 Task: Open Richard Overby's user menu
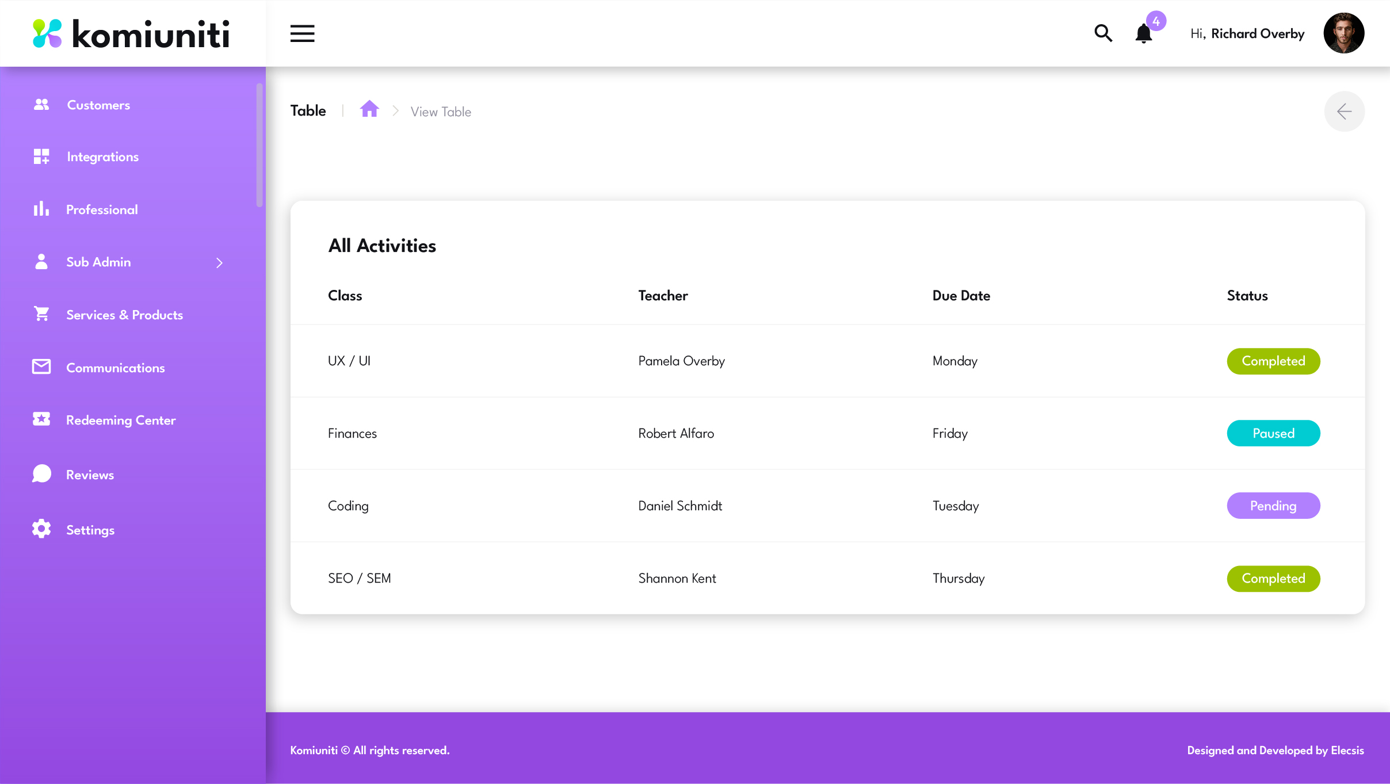[1257, 34]
